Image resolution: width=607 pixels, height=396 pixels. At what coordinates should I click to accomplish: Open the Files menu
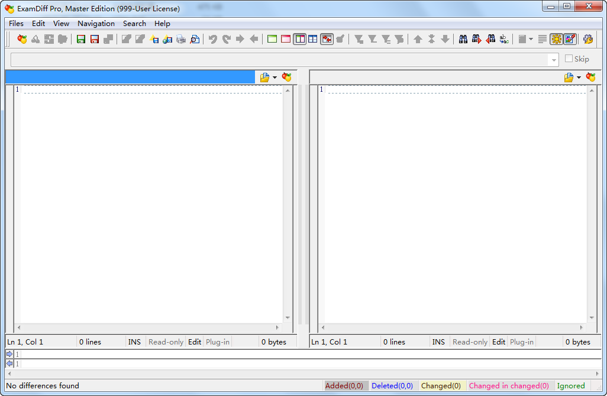16,24
